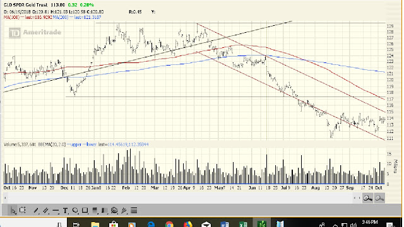The width and height of the screenshot is (404, 227).
Task: Select the crosshair grid tool
Action: 23,210
